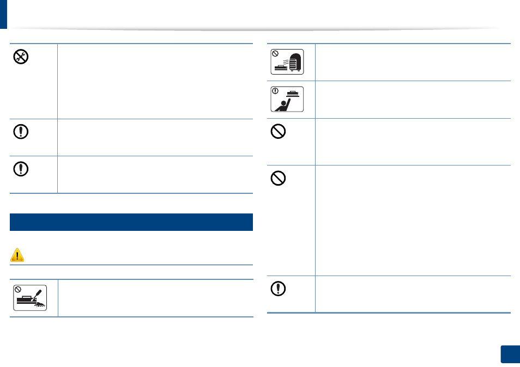Click empty cell beside child reaching illustration
This screenshot has height=367, width=520.
tap(413, 100)
